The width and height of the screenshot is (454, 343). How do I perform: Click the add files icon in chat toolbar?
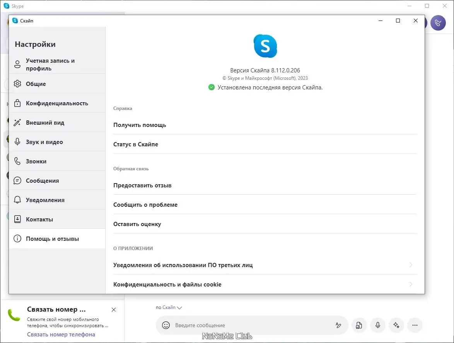[x=359, y=325]
